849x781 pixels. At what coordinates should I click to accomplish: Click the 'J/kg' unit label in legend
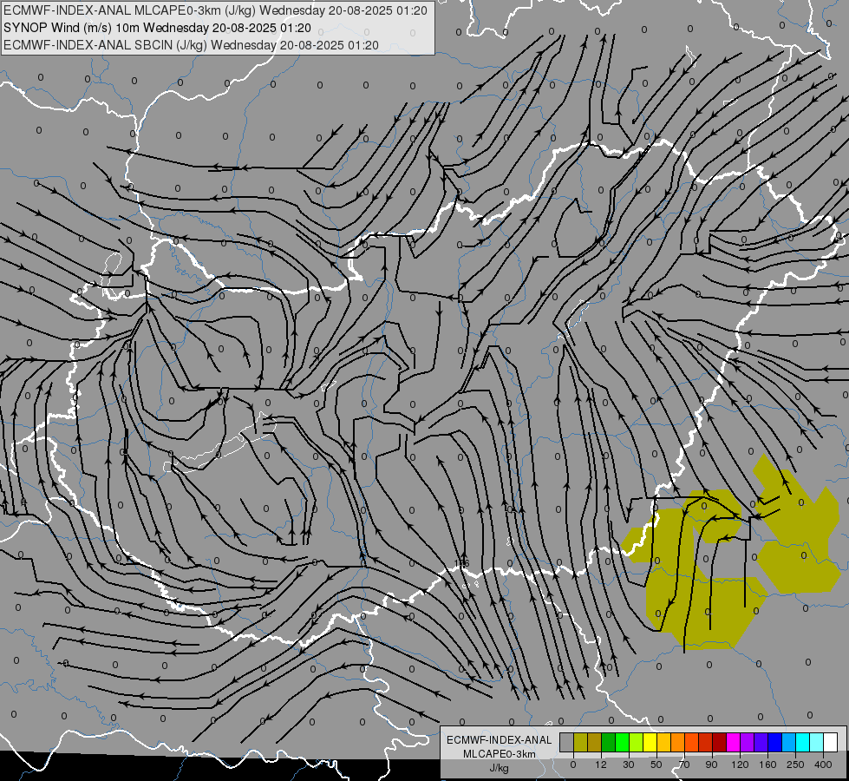500,768
